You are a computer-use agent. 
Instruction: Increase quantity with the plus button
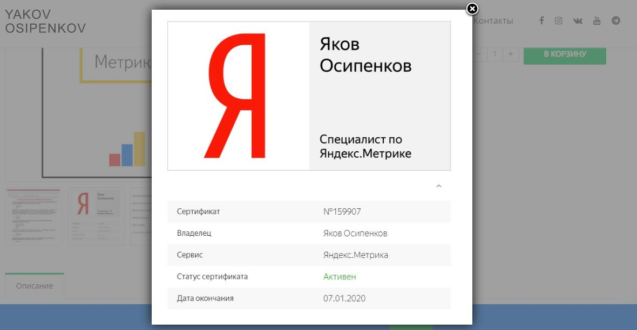click(x=510, y=54)
